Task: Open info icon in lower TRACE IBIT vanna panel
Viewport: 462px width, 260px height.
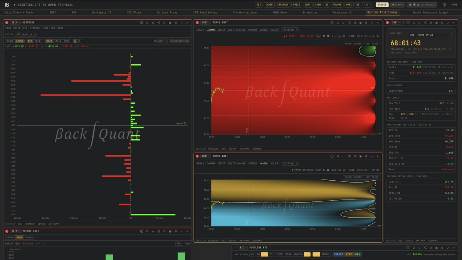Action: [x=332, y=156]
